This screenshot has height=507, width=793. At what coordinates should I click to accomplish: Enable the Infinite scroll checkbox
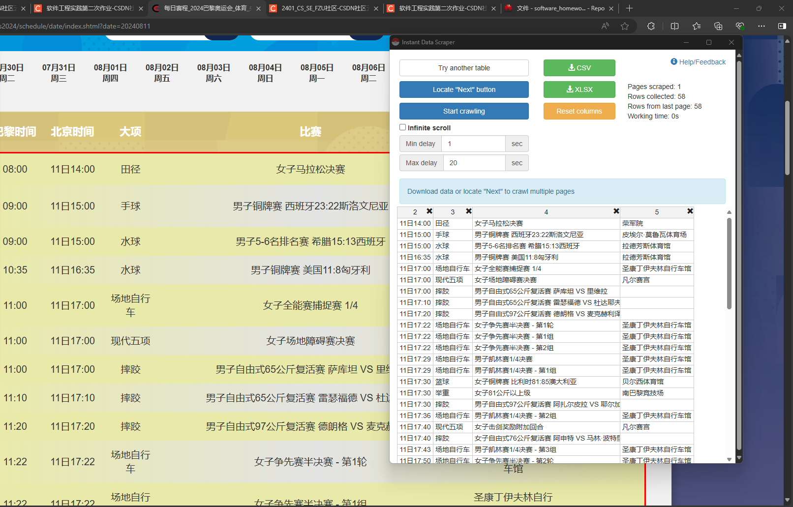click(x=403, y=127)
